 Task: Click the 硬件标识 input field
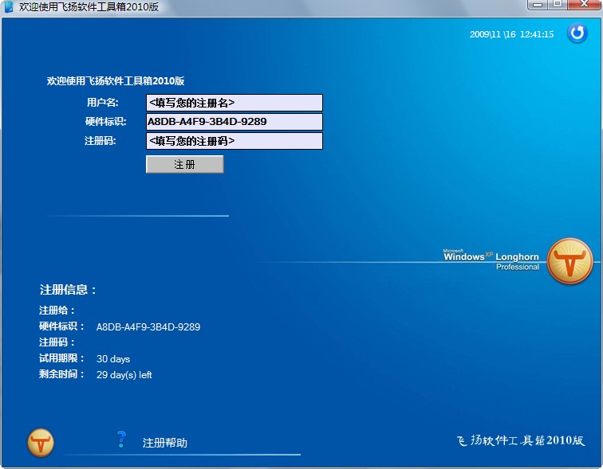[x=235, y=122]
